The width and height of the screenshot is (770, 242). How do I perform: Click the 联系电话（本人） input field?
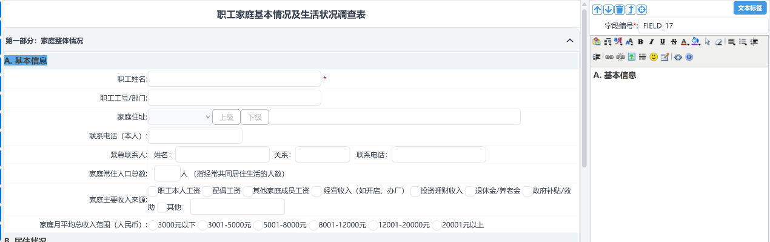[195, 136]
